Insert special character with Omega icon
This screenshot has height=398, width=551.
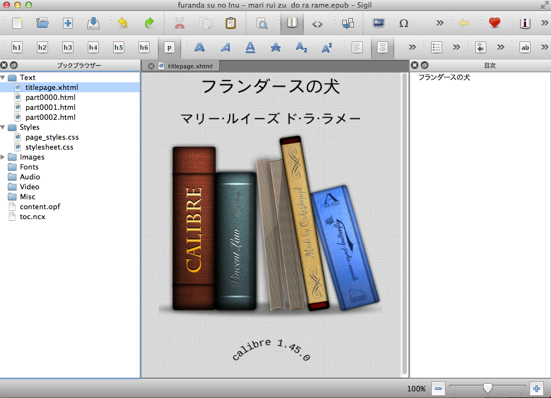(404, 23)
